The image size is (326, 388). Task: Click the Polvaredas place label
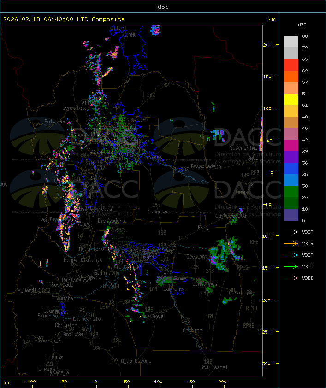58,122
